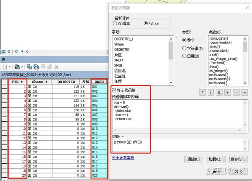252x181 pixels.
Task: Insert plus operator button
Action: (x=228, y=93)
